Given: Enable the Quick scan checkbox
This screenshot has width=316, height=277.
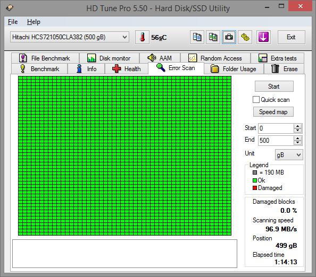Looking at the screenshot, I should coord(256,100).
